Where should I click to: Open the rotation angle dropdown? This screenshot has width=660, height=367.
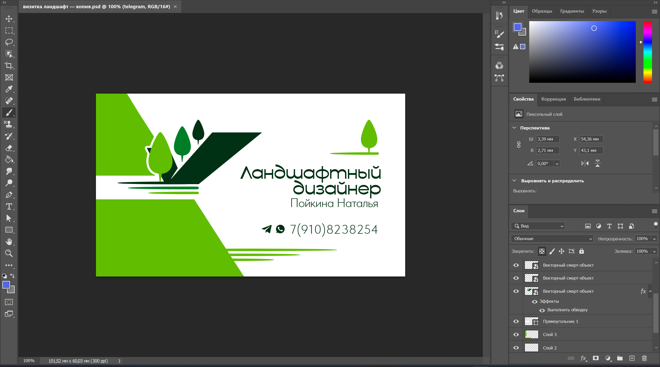point(557,164)
